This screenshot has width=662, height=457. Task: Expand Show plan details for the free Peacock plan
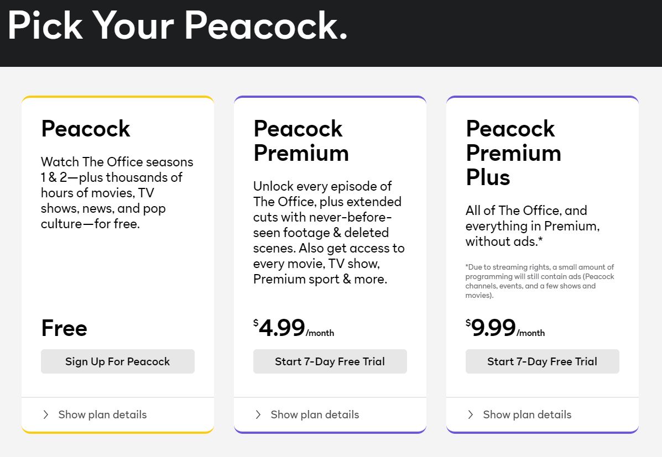pos(102,414)
